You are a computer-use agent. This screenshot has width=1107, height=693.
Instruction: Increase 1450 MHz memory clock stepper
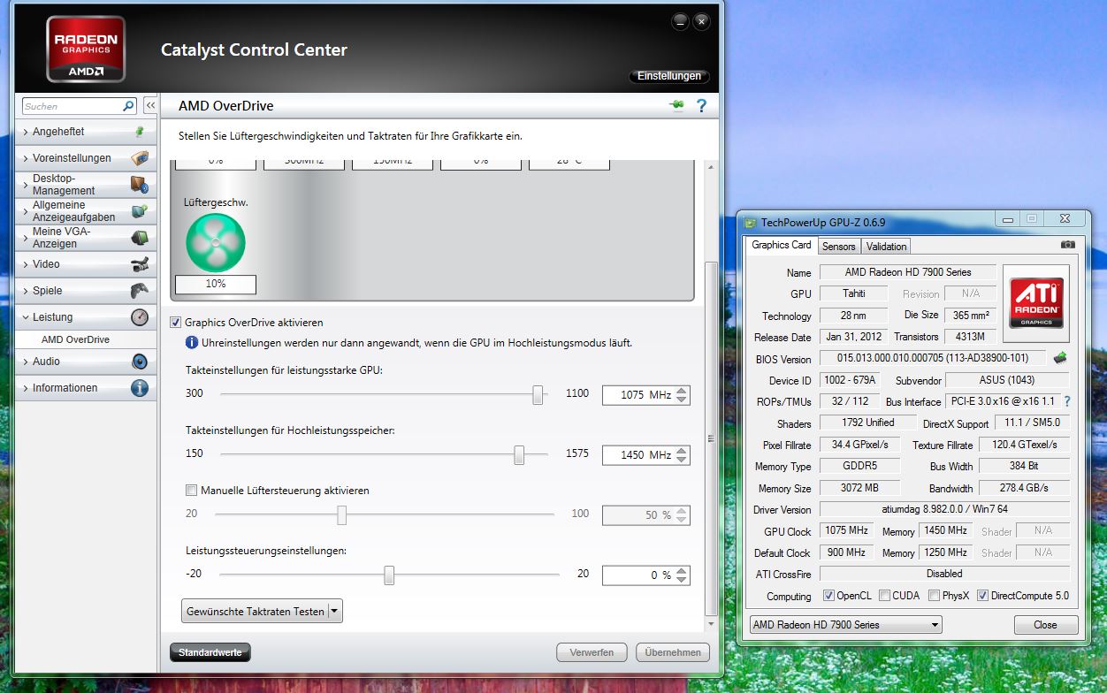(682, 450)
